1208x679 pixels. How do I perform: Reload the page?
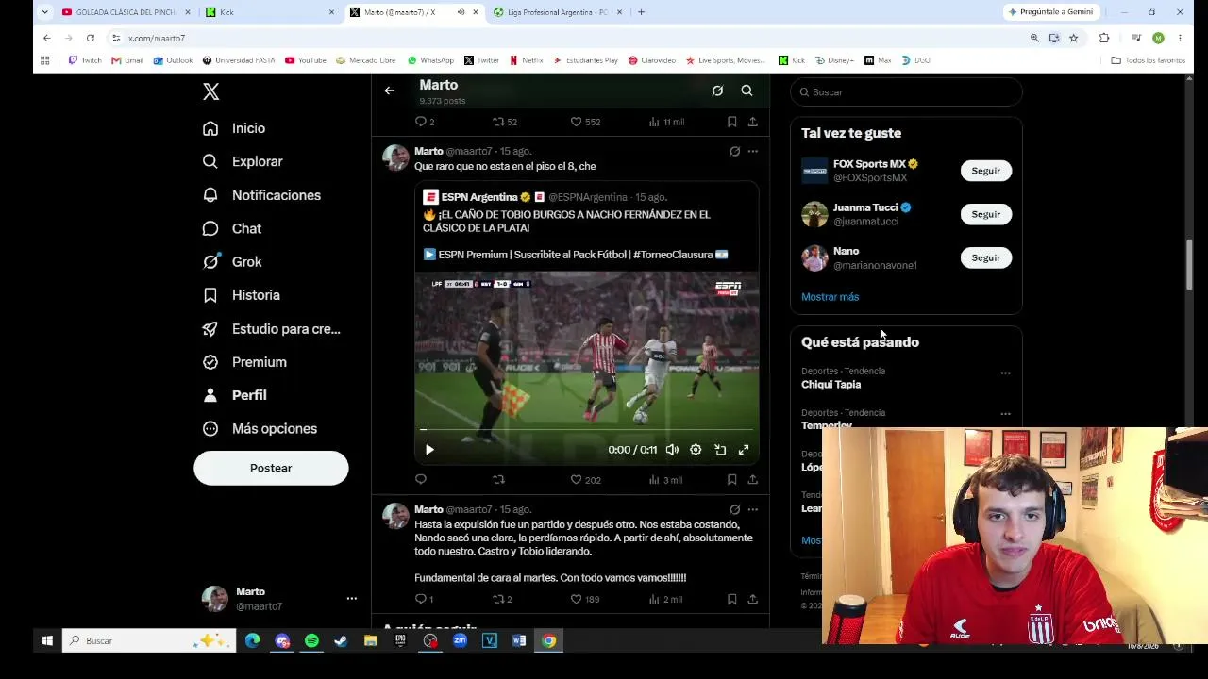pyautogui.click(x=91, y=38)
